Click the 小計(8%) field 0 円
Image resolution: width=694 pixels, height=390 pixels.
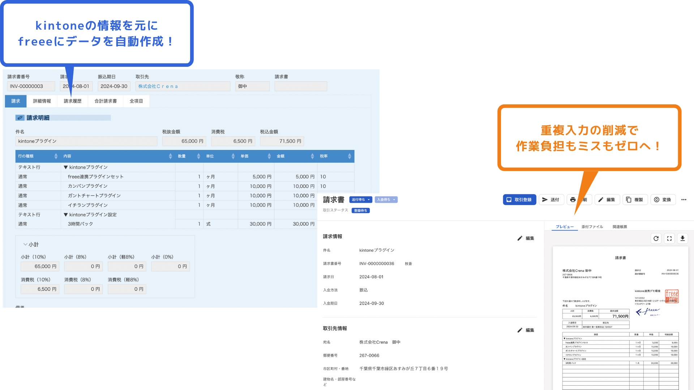(x=83, y=266)
